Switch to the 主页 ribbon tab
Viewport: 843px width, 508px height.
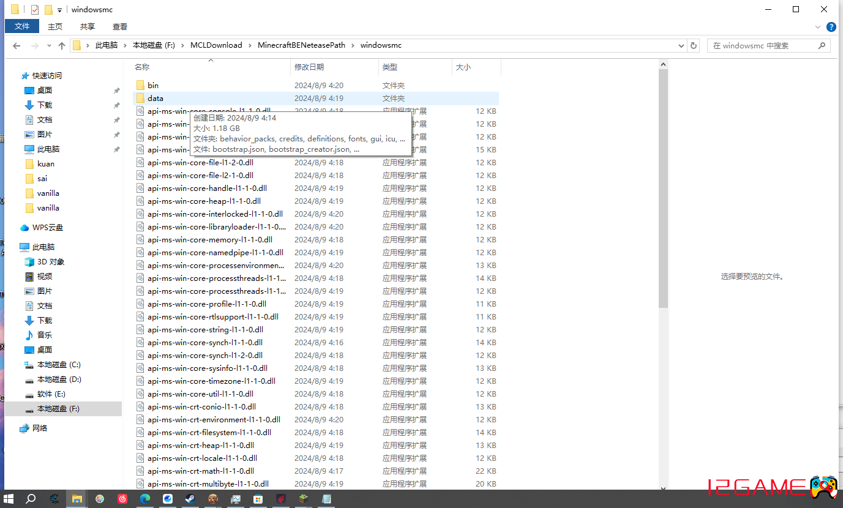[55, 26]
